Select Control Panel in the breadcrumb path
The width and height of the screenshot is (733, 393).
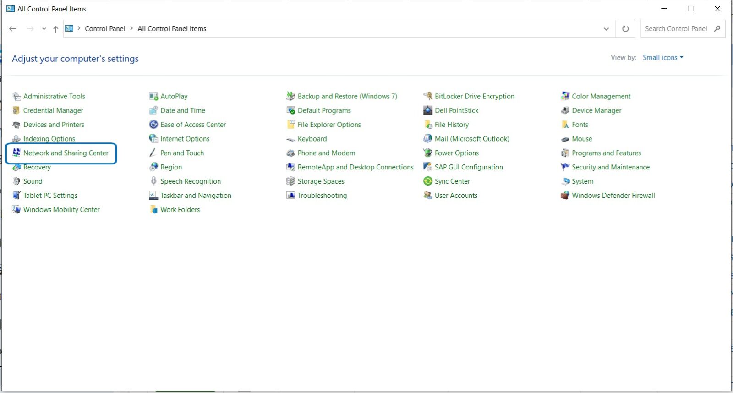(x=105, y=29)
